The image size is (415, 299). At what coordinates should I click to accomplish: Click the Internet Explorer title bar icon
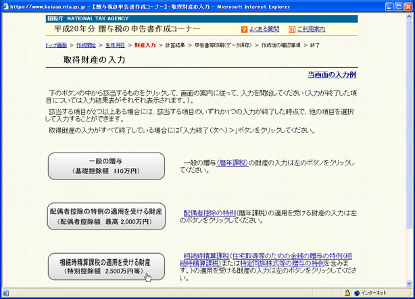5,5
